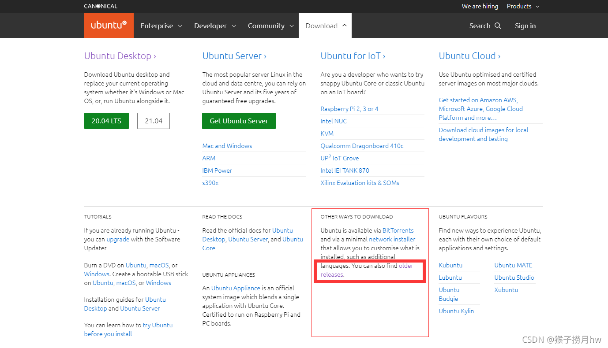Open Burn a DVD on Windows link
Image resolution: width=608 pixels, height=348 pixels.
pos(97,274)
